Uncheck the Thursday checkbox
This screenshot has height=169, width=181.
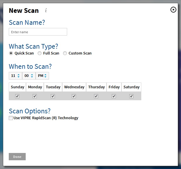coord(96,96)
